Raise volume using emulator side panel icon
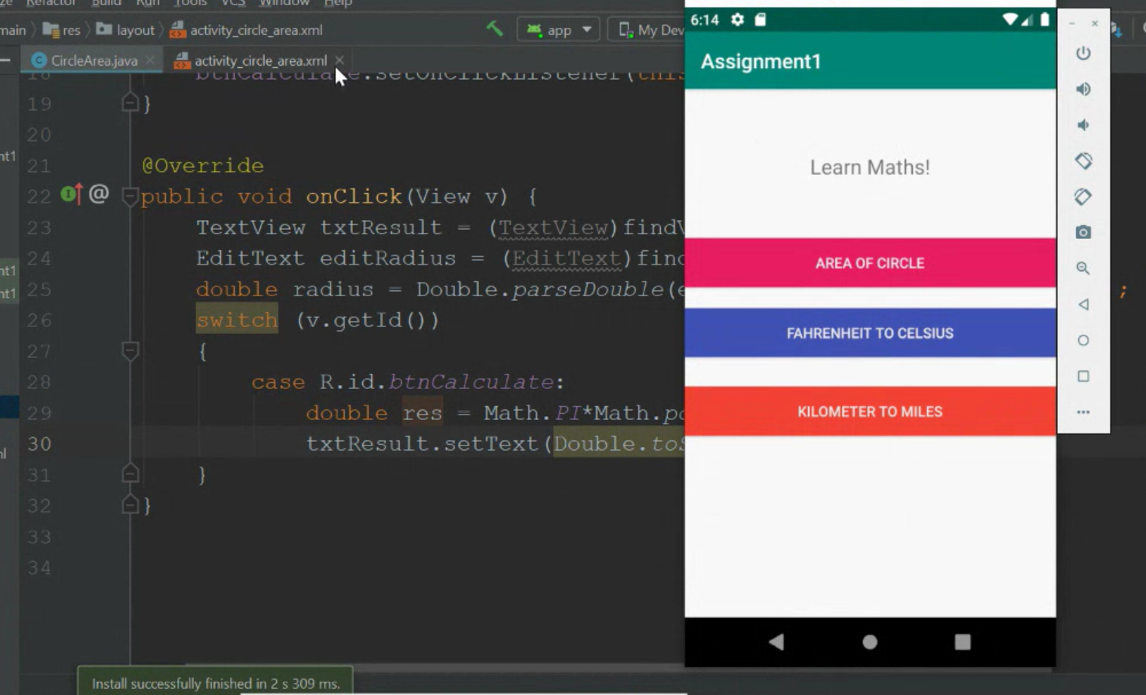This screenshot has width=1146, height=695. point(1083,89)
